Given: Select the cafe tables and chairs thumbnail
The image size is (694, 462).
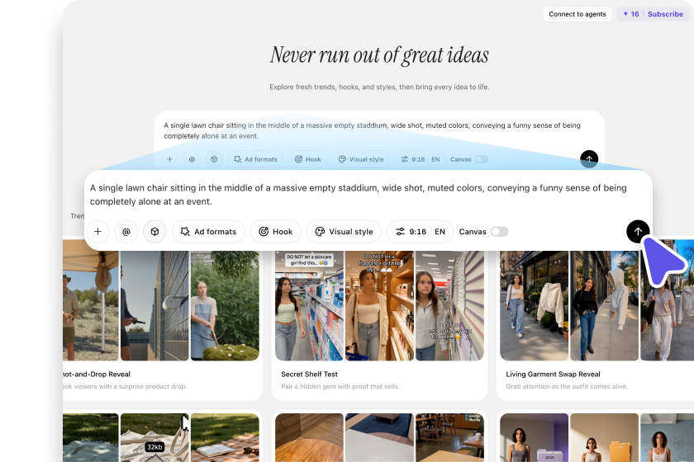Looking at the screenshot, I should [x=449, y=437].
